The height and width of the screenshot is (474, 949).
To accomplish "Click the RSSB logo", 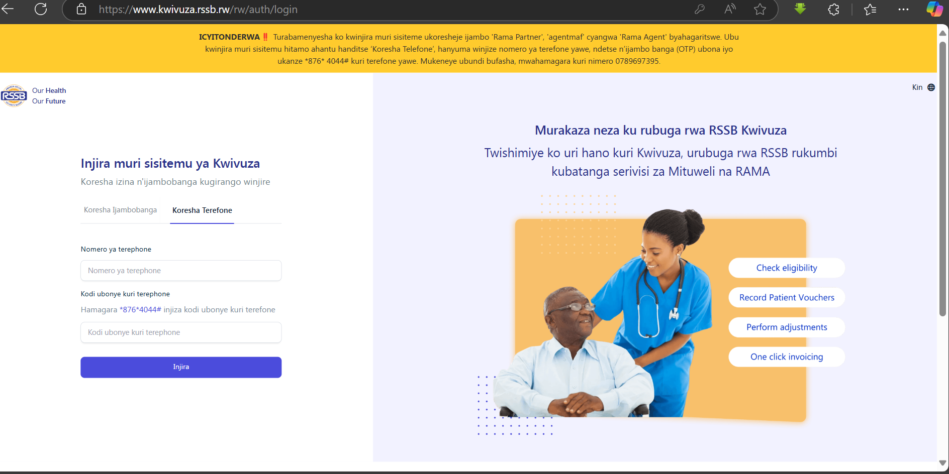I will tap(14, 95).
